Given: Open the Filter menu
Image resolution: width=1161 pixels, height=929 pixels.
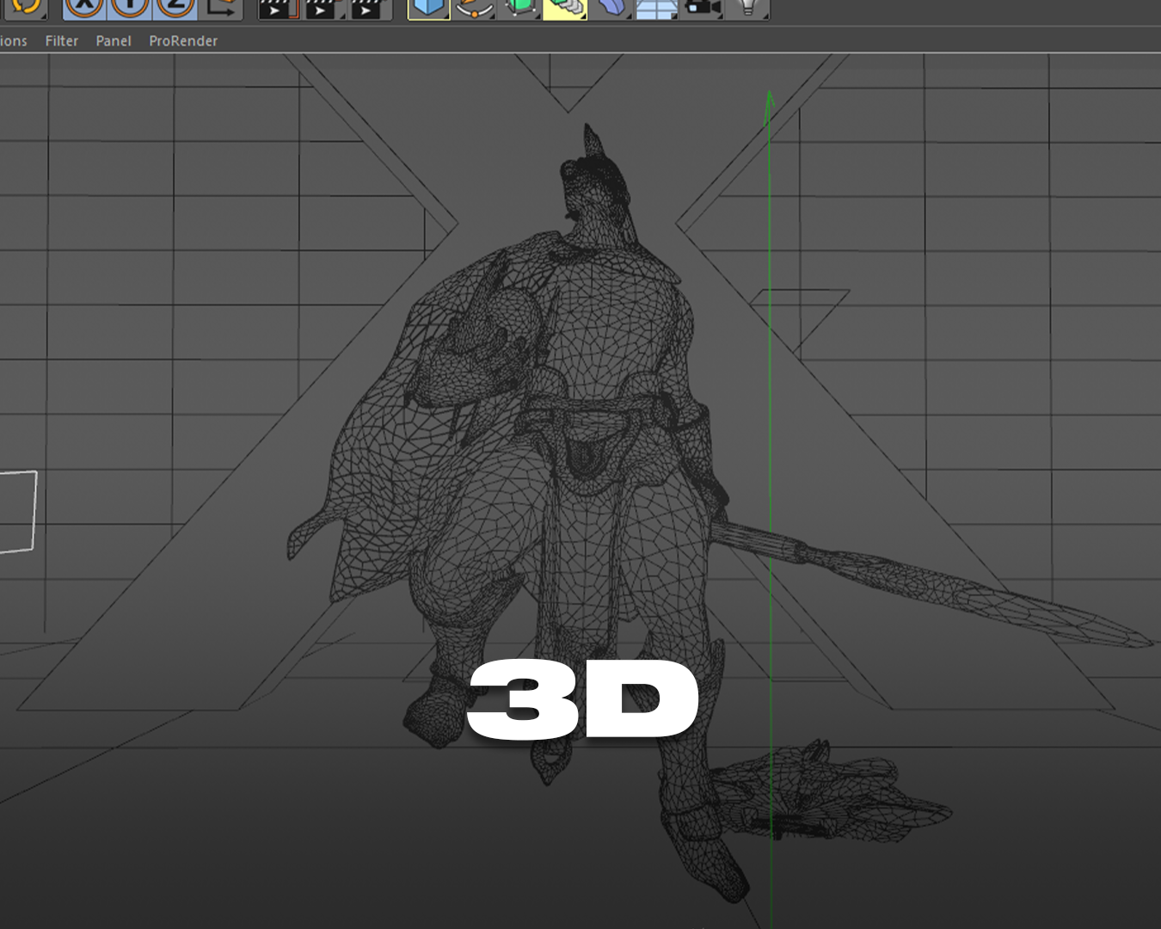Looking at the screenshot, I should click(x=61, y=40).
